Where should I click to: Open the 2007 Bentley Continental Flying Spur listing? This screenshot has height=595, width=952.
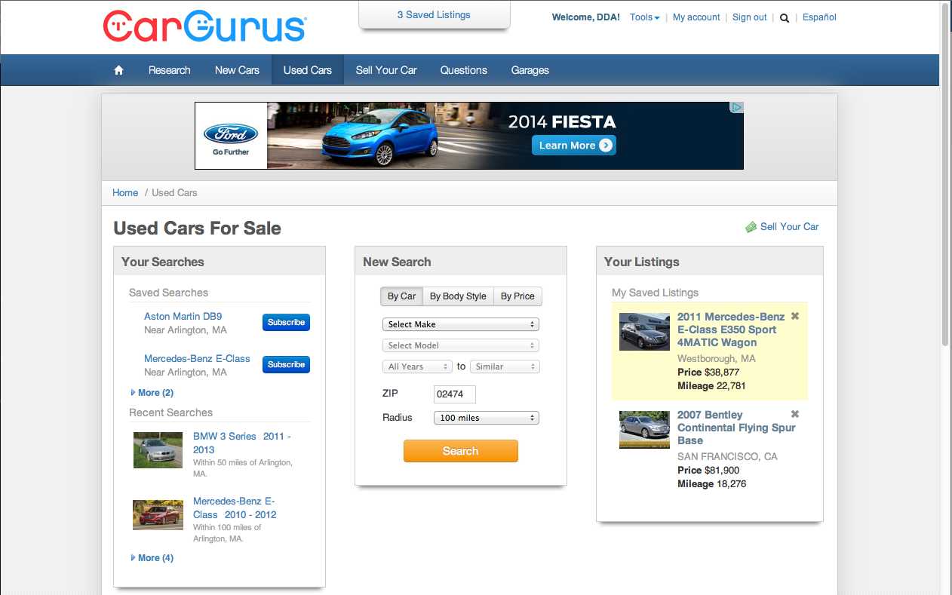(x=736, y=428)
